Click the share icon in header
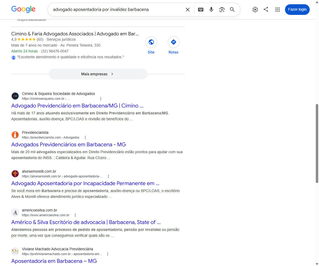The height and width of the screenshot is (266, 319). pos(266,9)
